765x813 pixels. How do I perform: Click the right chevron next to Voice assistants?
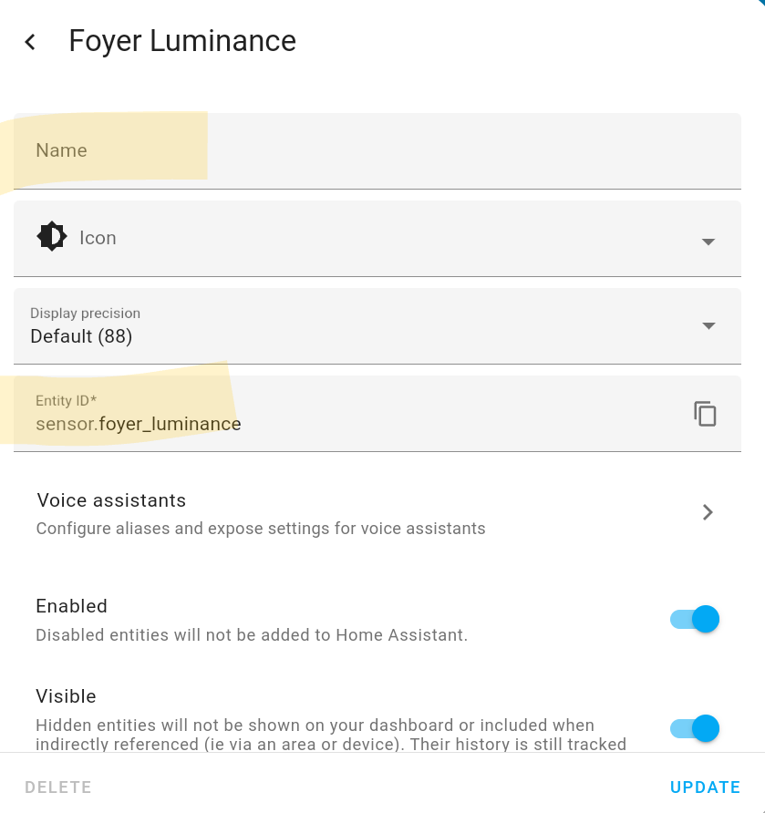tap(707, 512)
